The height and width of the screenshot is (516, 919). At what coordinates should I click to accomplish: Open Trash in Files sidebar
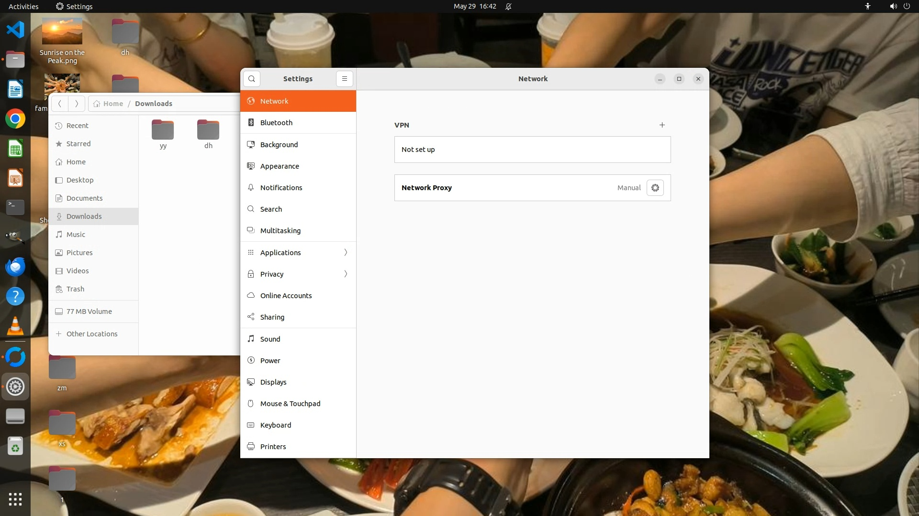point(75,289)
